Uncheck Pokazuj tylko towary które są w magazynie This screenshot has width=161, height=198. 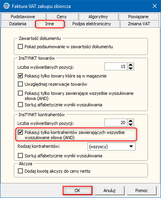click(x=20, y=76)
